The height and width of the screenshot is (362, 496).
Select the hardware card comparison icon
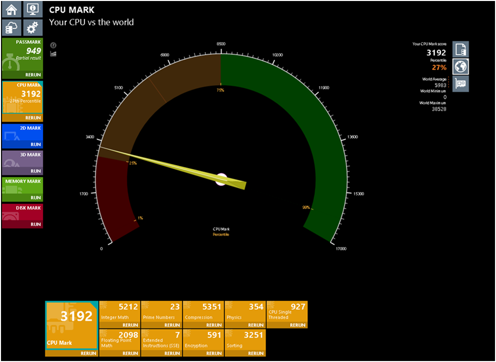point(460,83)
